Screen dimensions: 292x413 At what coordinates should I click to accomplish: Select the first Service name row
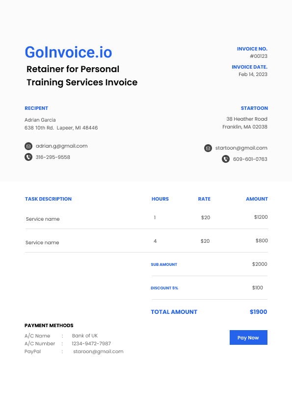tap(147, 218)
